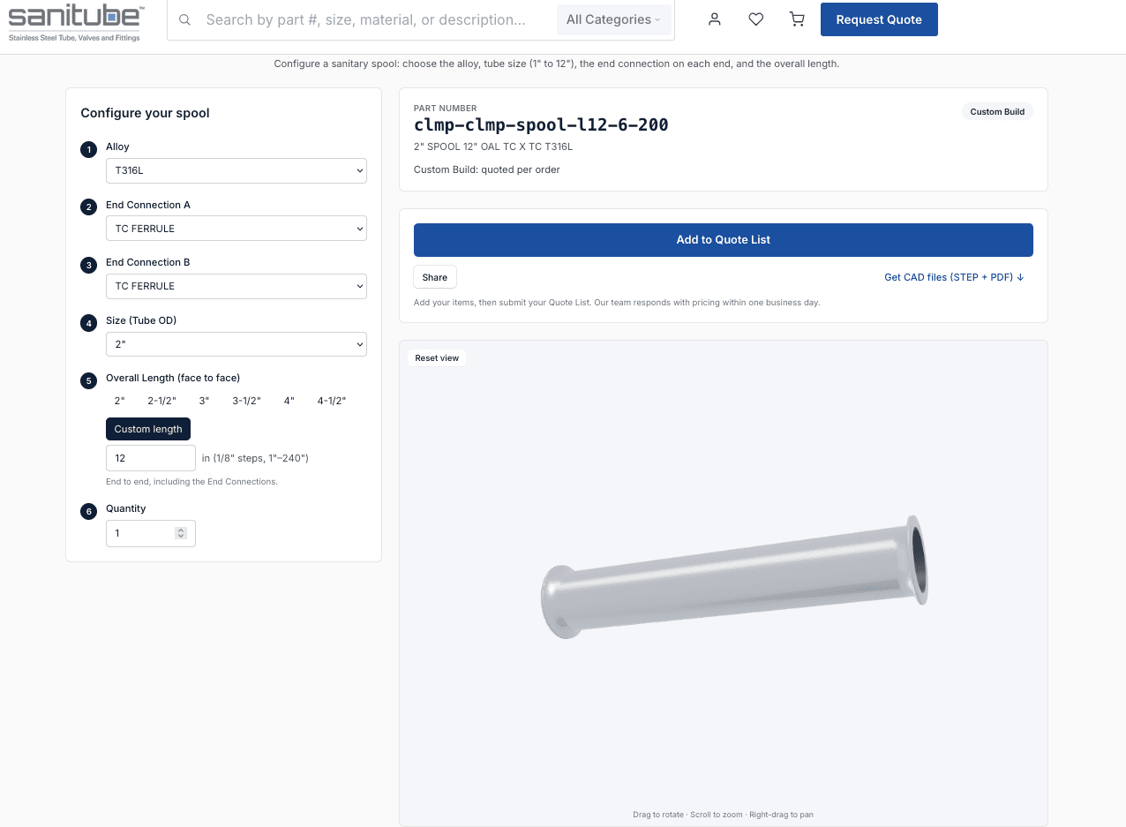Click the search magnifier icon
Image resolution: width=1126 pixels, height=827 pixels.
pyautogui.click(x=184, y=19)
